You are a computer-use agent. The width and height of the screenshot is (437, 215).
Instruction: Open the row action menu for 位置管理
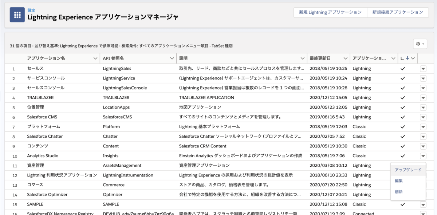[x=423, y=107]
